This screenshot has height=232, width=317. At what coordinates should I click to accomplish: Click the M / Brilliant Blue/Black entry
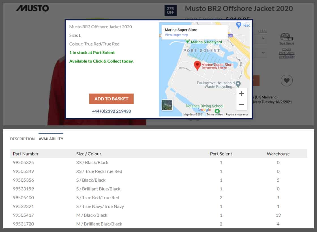[x=99, y=224]
